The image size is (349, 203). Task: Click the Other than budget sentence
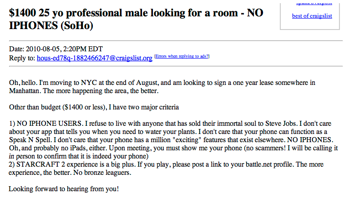coord(94,107)
